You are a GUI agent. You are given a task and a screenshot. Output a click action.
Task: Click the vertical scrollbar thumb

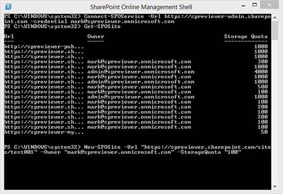click(x=275, y=30)
